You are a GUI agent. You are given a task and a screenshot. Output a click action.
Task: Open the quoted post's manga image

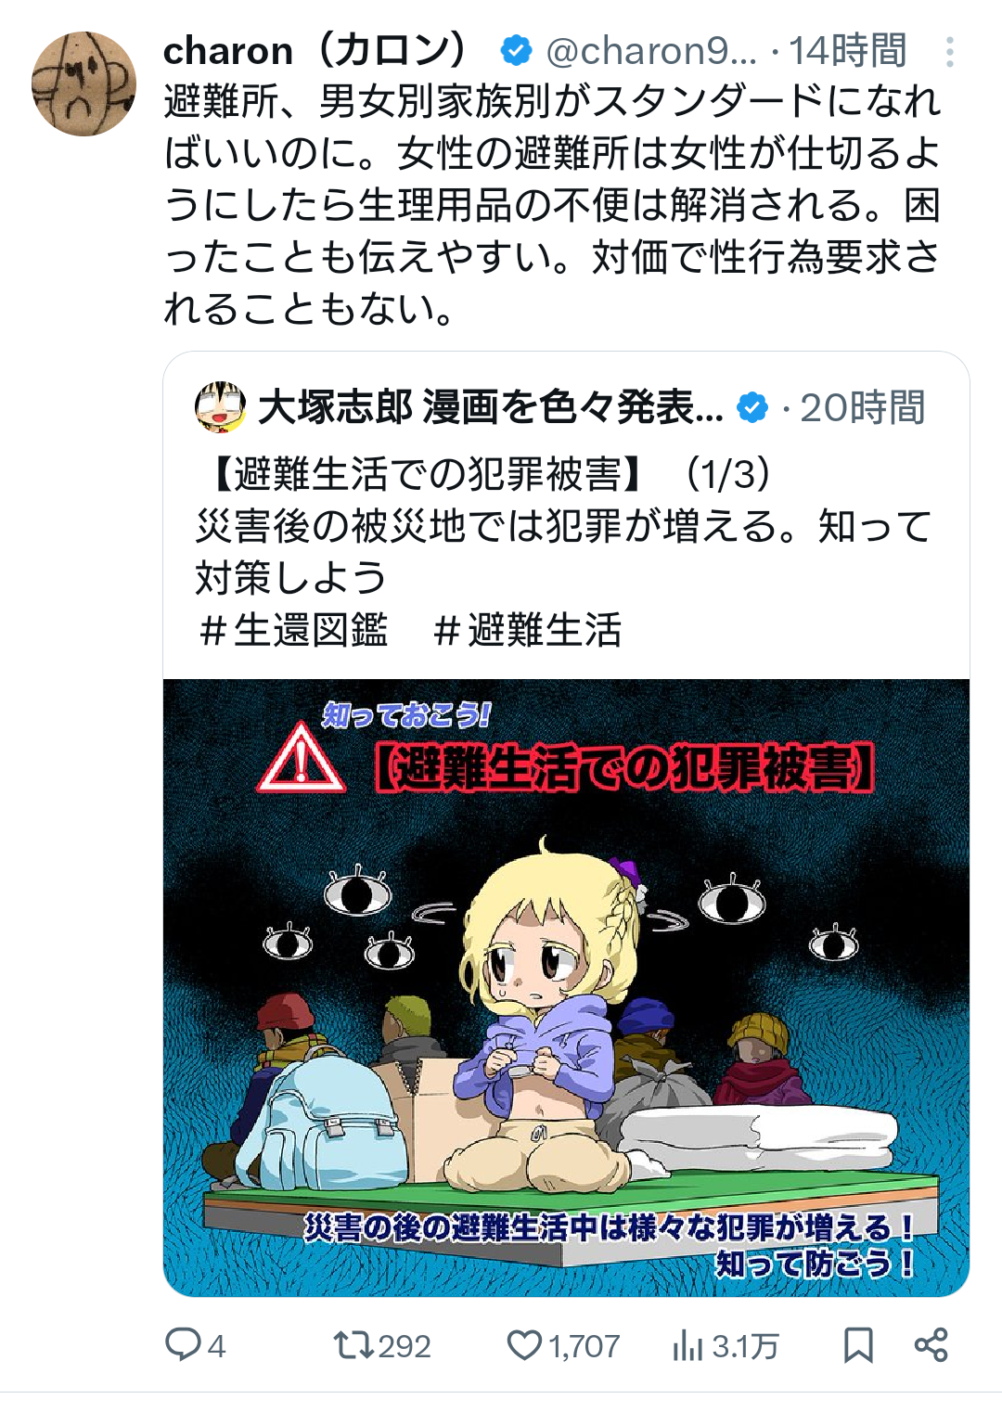pos(566,987)
